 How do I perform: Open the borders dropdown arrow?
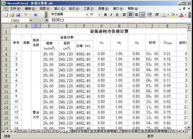point(168,15)
